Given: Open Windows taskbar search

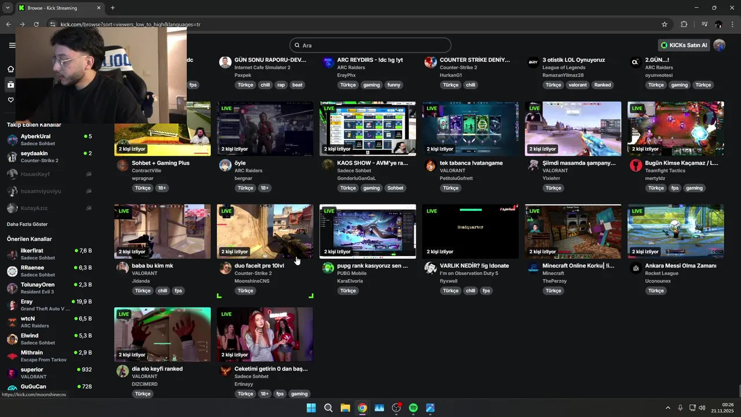Looking at the screenshot, I should coord(328,408).
